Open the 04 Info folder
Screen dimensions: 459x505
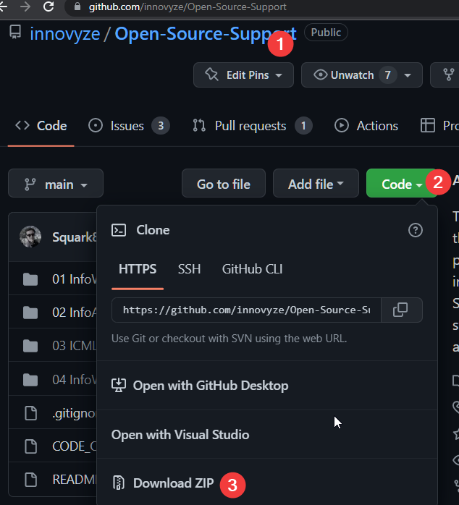75,380
